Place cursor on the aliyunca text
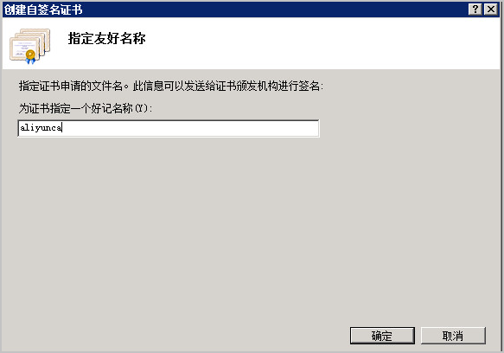The height and width of the screenshot is (353, 504). click(41, 128)
